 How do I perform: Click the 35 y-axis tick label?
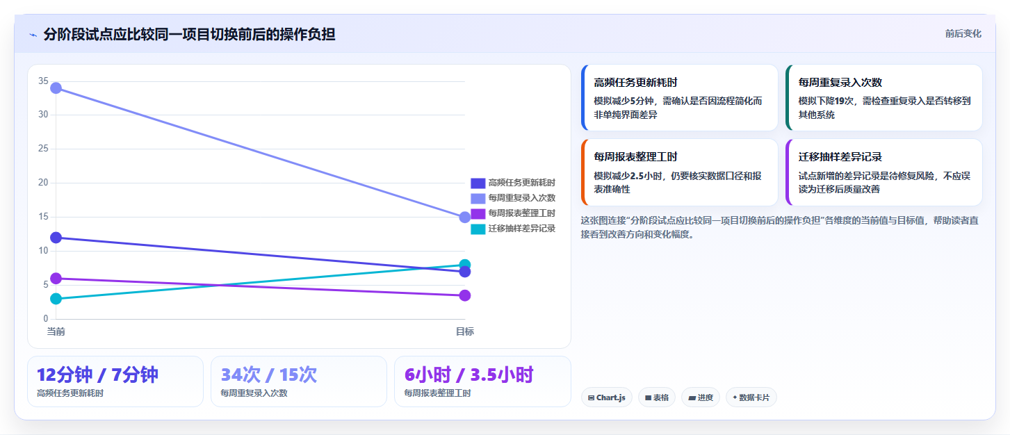coord(43,81)
